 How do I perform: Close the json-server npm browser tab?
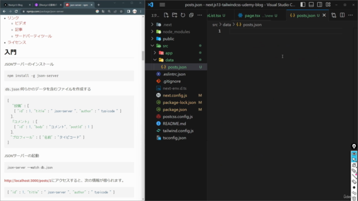[92, 5]
